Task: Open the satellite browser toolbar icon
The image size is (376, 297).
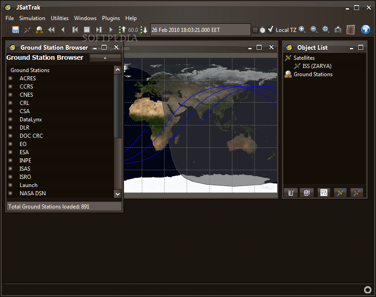Action: click(27, 30)
